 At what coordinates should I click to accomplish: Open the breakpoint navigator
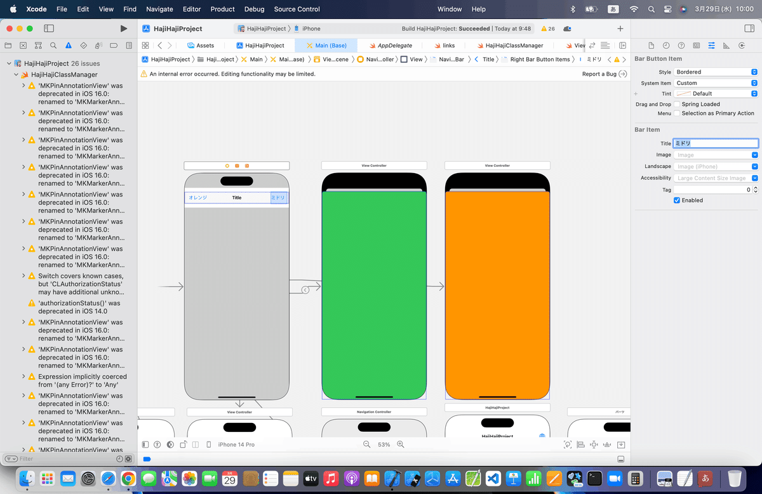point(114,46)
